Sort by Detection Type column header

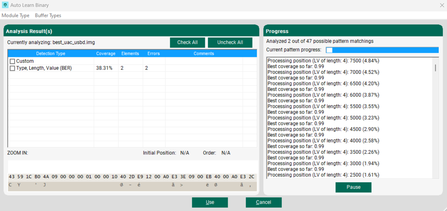(x=51, y=53)
